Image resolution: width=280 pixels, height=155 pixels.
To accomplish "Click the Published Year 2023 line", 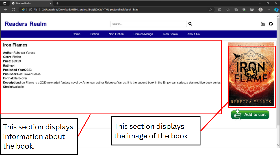I will pyautogui.click(x=17, y=70).
